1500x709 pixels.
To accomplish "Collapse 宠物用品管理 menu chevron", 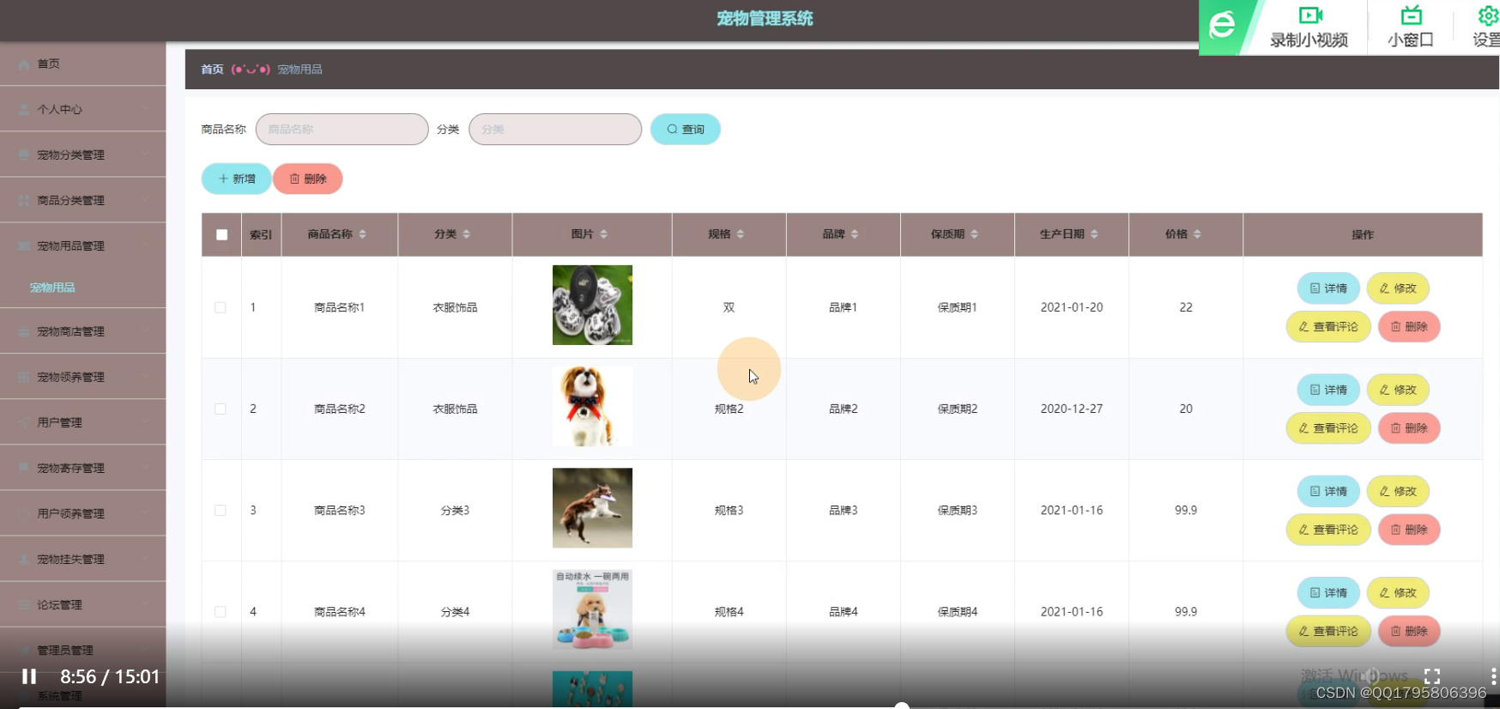I will click(x=145, y=246).
